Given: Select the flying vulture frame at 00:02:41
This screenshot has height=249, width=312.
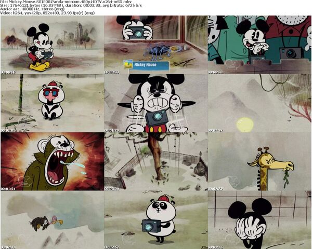Looking at the screenshot, I should (53, 220).
